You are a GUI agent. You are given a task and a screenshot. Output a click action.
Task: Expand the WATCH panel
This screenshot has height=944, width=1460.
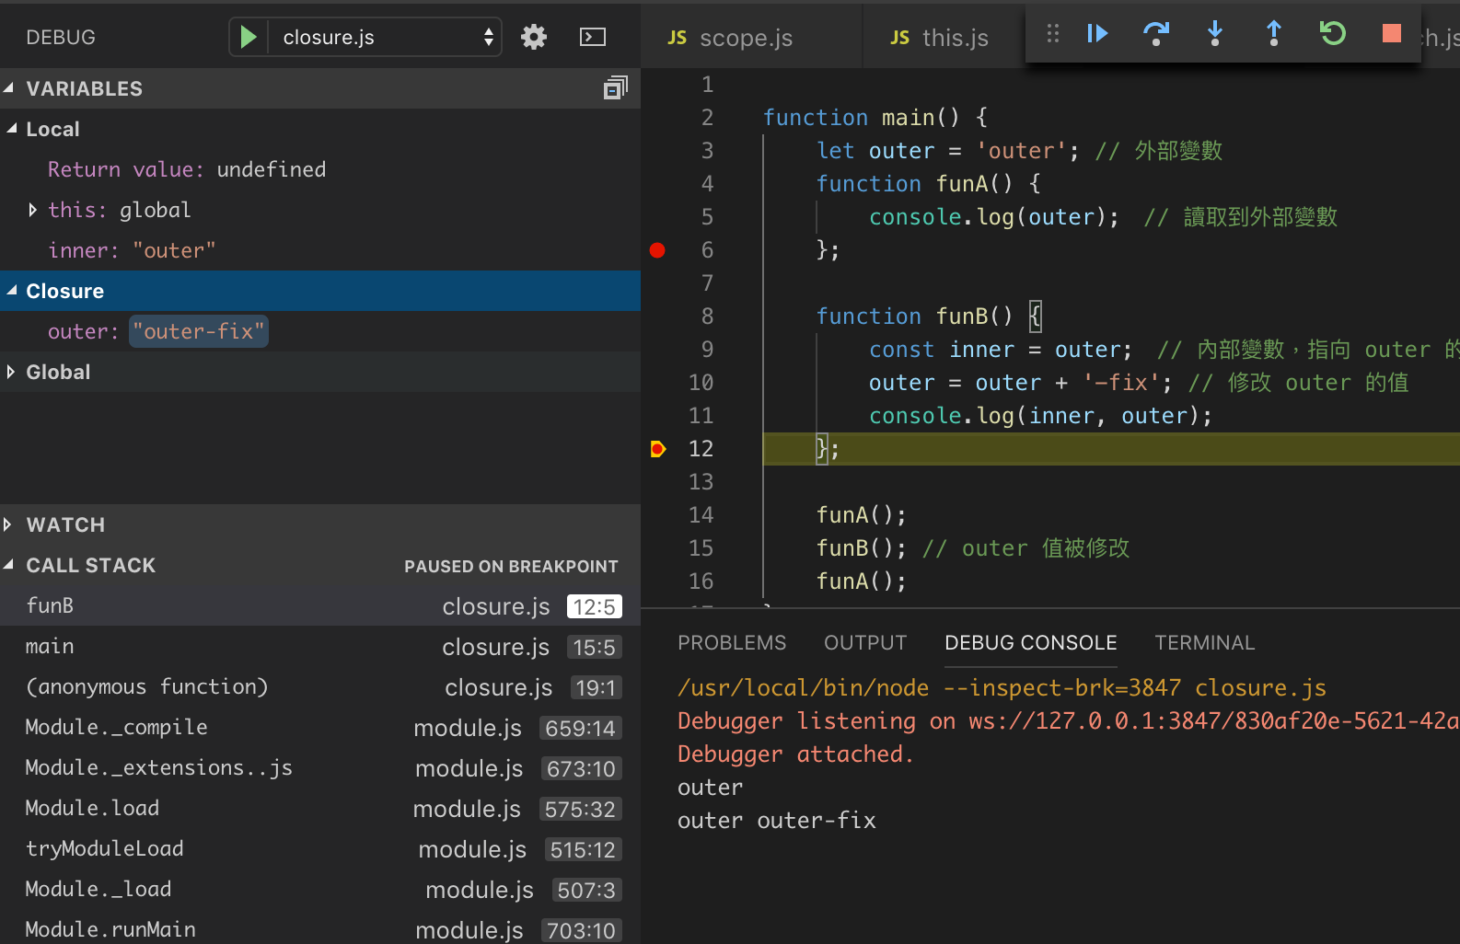64,524
